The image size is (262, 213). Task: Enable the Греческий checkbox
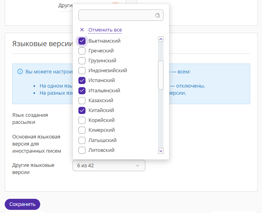82,51
